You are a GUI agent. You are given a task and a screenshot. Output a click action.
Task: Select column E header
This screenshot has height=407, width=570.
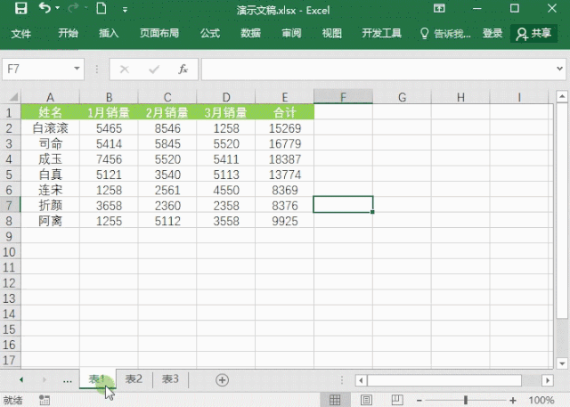coord(285,97)
